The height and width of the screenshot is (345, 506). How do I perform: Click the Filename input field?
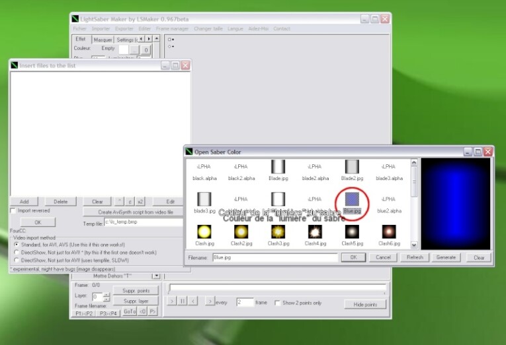coord(275,257)
